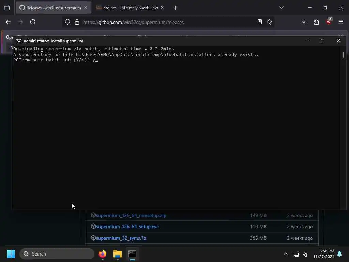Restore down the Firefox browser window
349x262 pixels.
325,8
